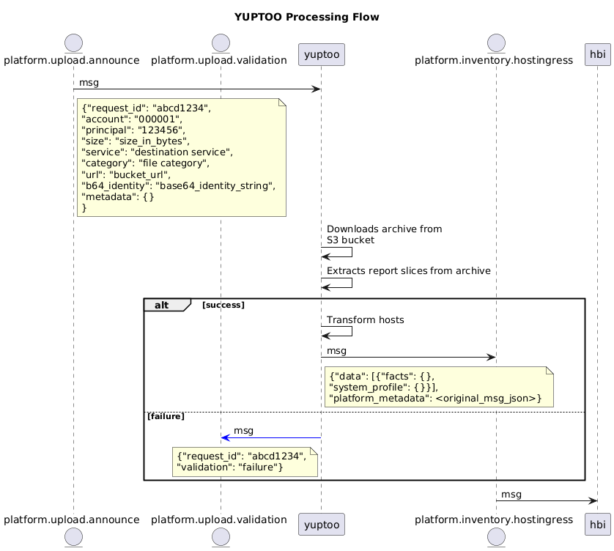Click the alt frame label tab
The image size is (614, 551).
[167, 305]
